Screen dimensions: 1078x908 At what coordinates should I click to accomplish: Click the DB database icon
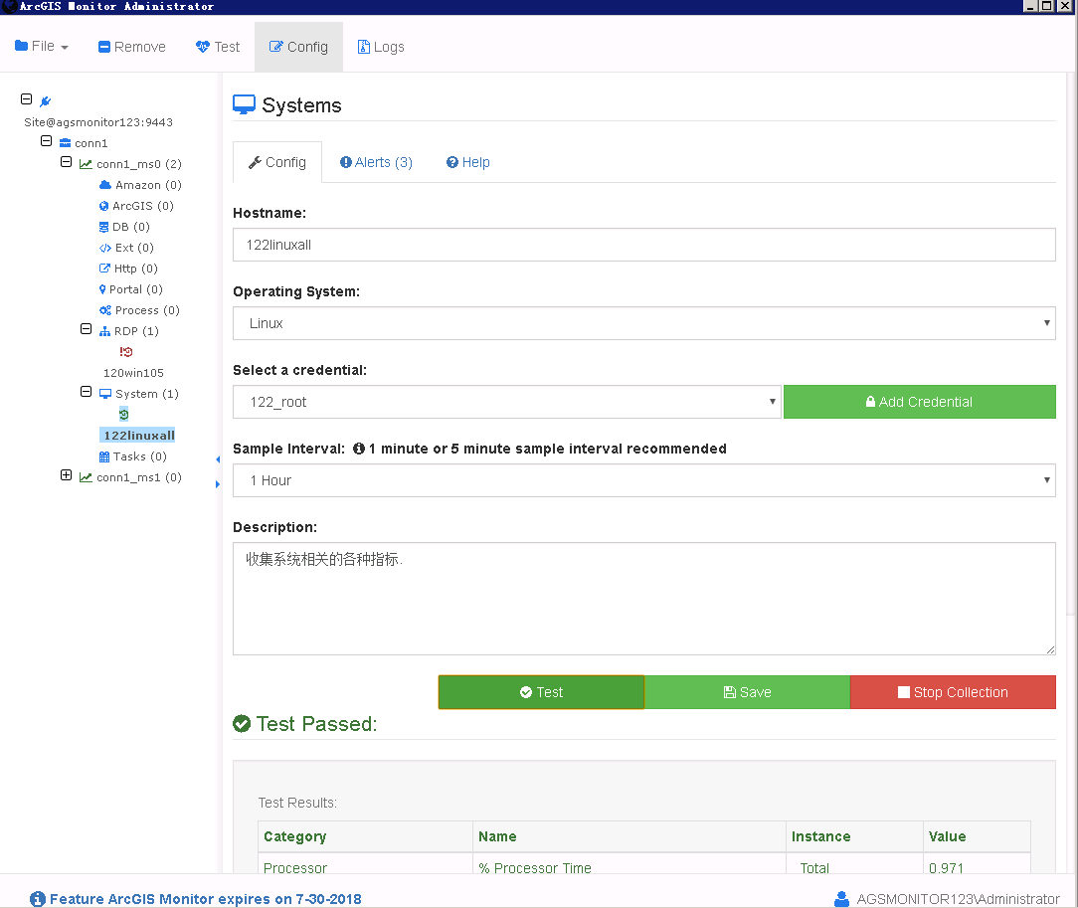click(103, 227)
